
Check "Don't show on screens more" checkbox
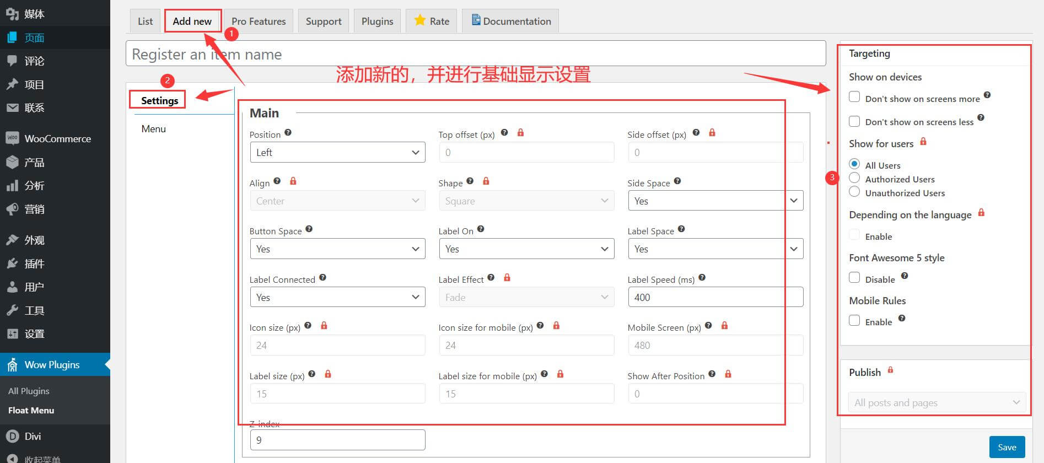[854, 97]
